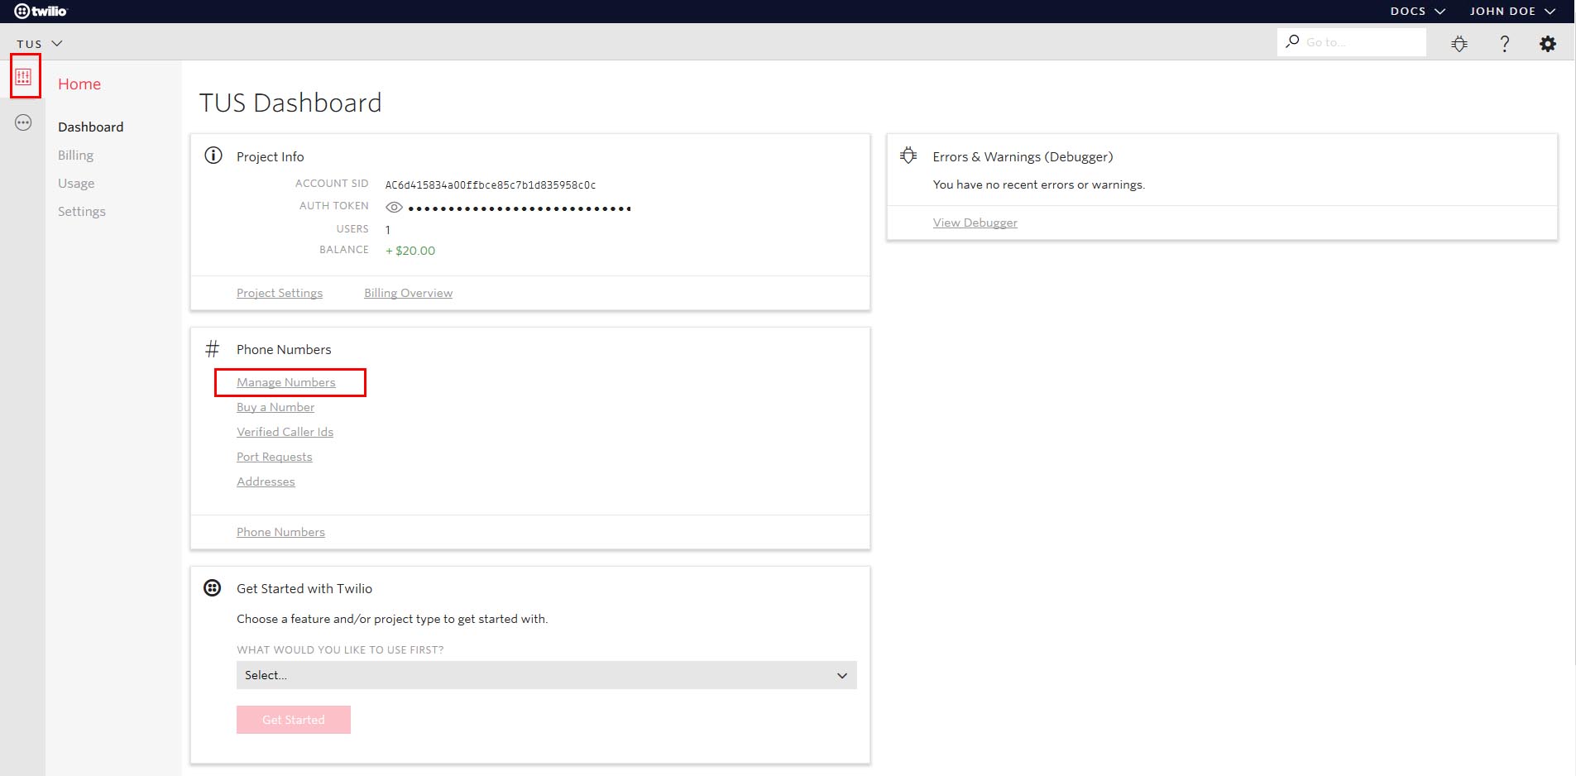Open the help question mark icon
The height and width of the screenshot is (776, 1576).
click(x=1504, y=44)
